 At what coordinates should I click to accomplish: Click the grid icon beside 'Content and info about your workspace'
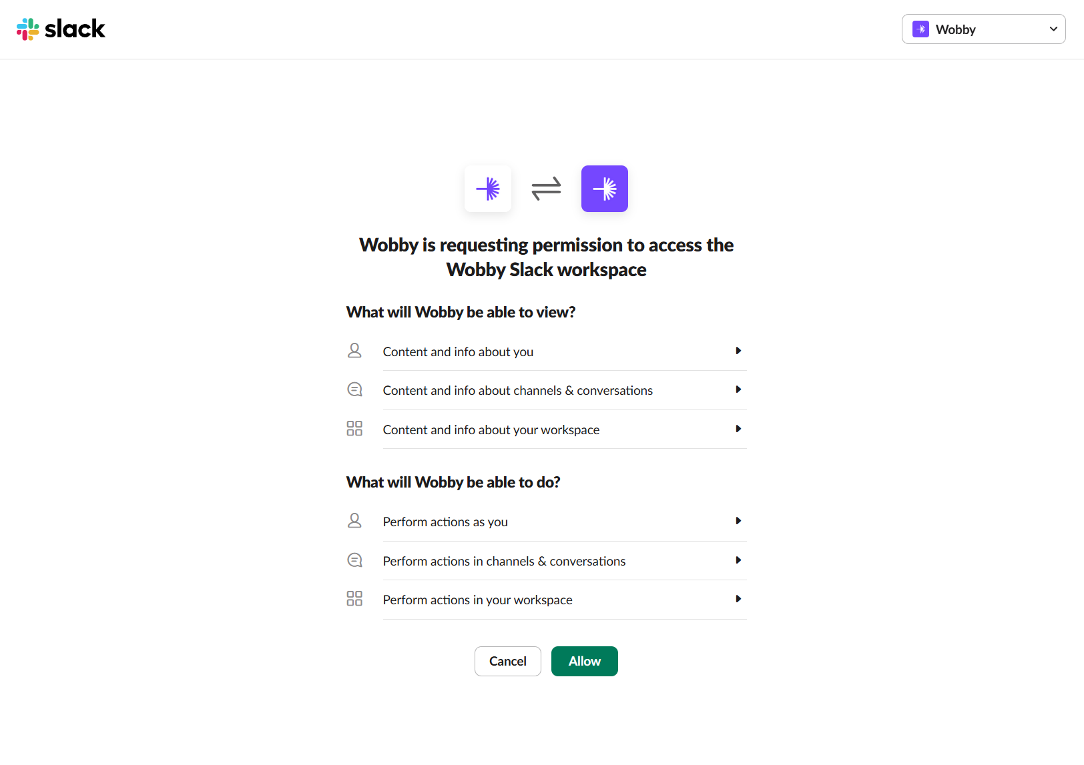(354, 428)
